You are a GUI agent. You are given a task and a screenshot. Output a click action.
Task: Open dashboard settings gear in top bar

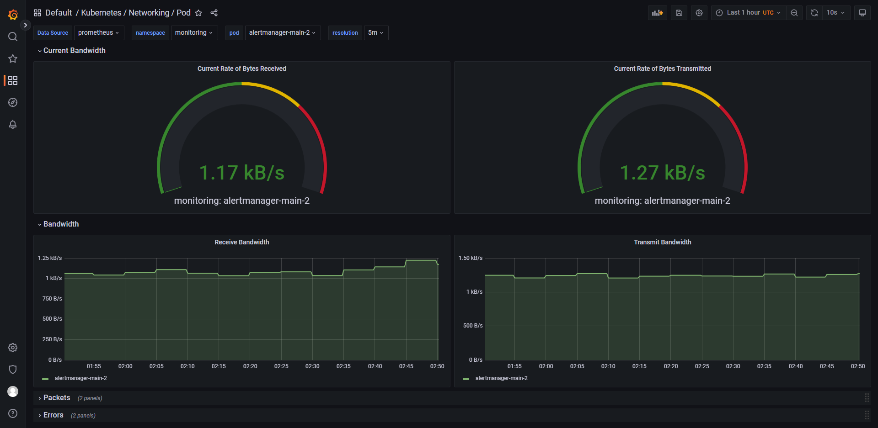(699, 13)
